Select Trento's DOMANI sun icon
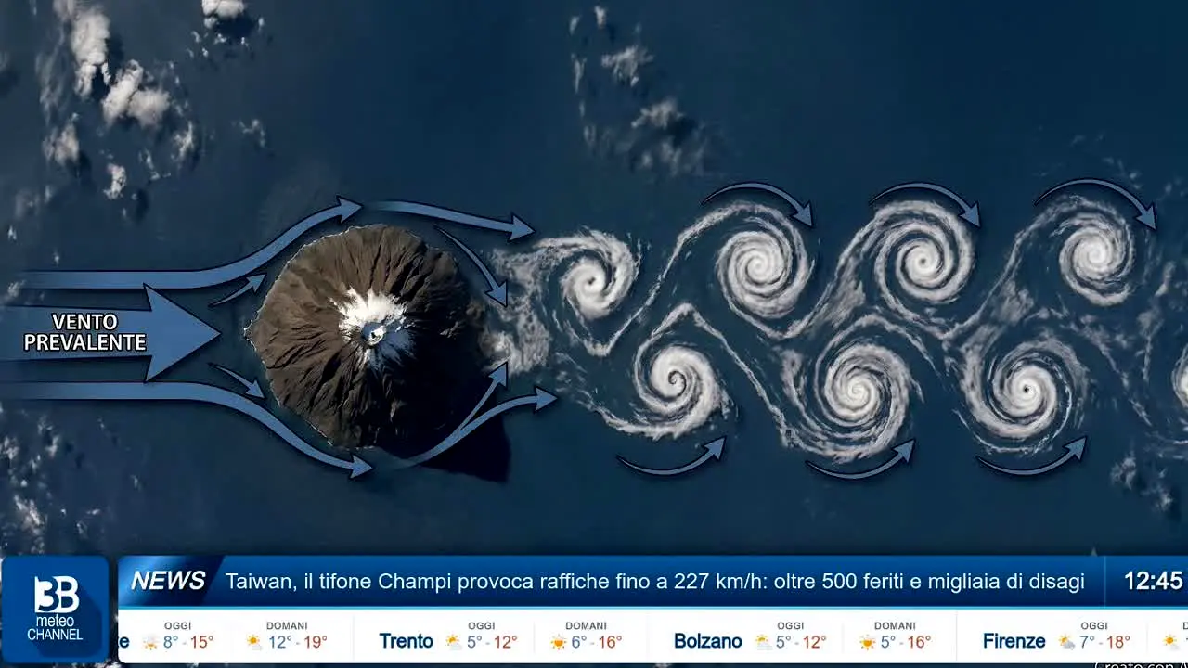 coord(559,642)
